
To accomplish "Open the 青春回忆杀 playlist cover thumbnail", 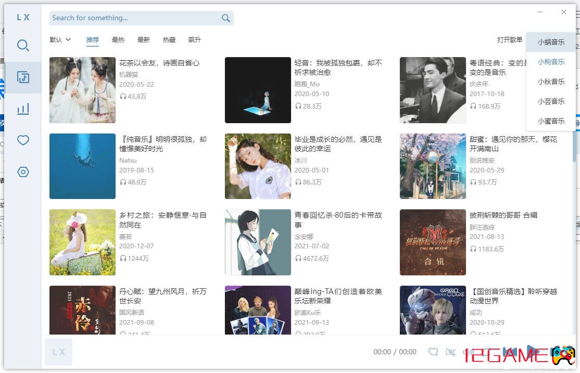I will click(258, 242).
